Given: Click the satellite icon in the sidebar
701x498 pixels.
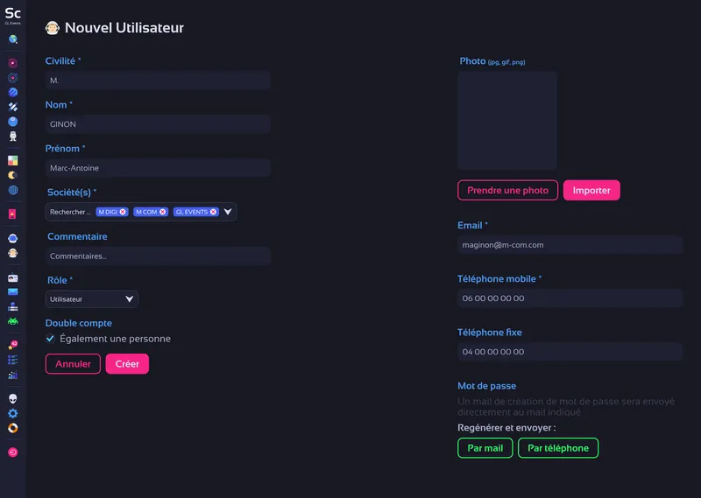Looking at the screenshot, I should point(13,107).
